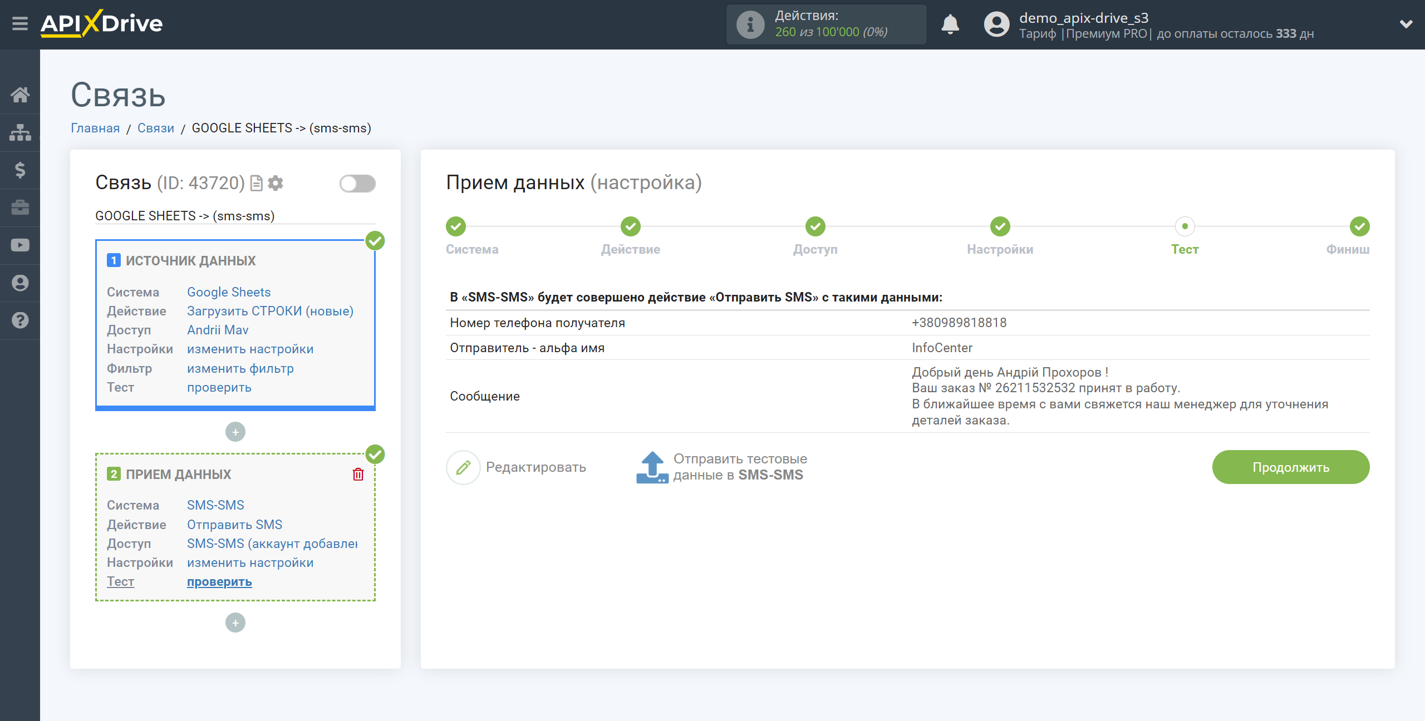Open the hamburger menu

[x=20, y=24]
